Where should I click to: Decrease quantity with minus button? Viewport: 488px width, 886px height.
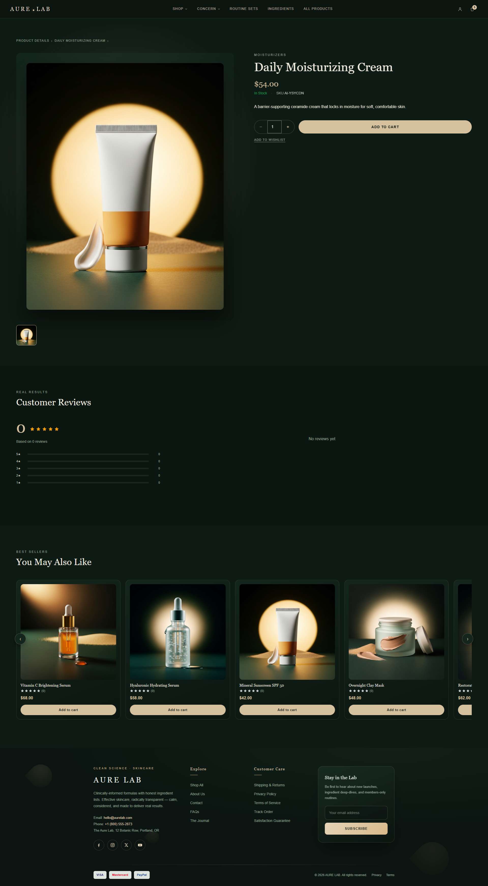[261, 127]
